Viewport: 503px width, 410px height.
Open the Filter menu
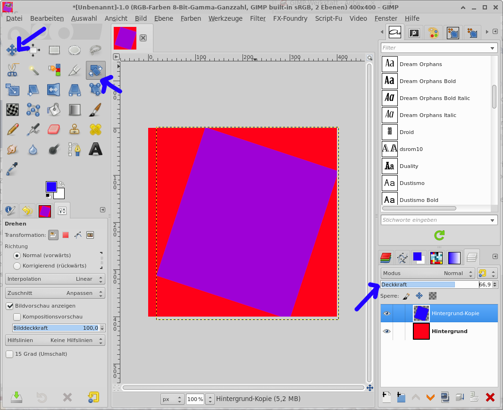pos(258,18)
